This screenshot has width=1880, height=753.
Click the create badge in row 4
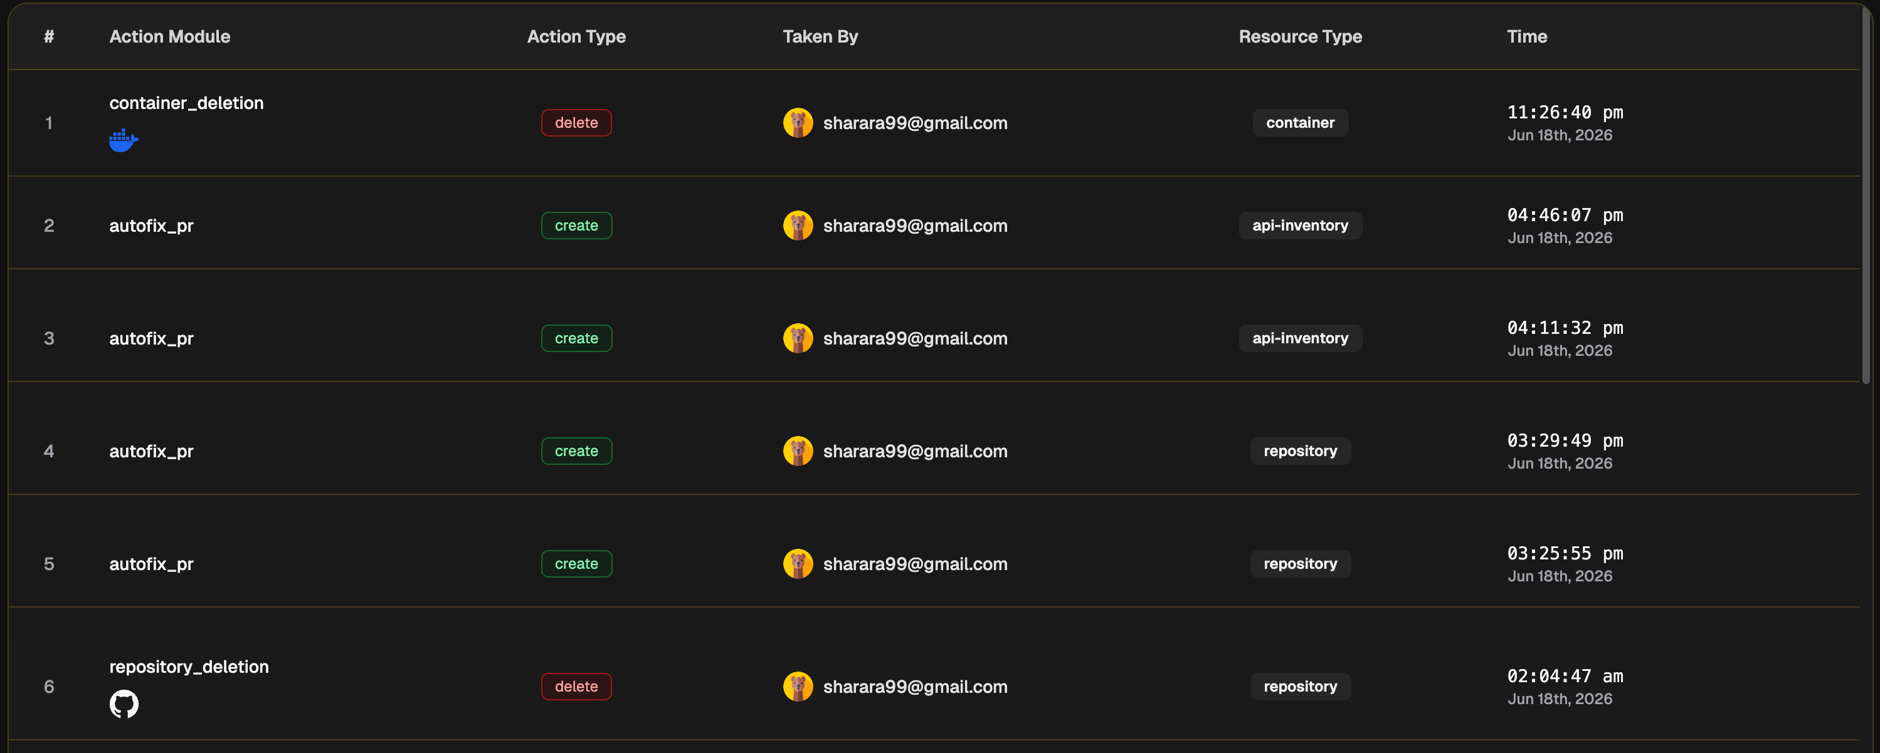pos(576,451)
